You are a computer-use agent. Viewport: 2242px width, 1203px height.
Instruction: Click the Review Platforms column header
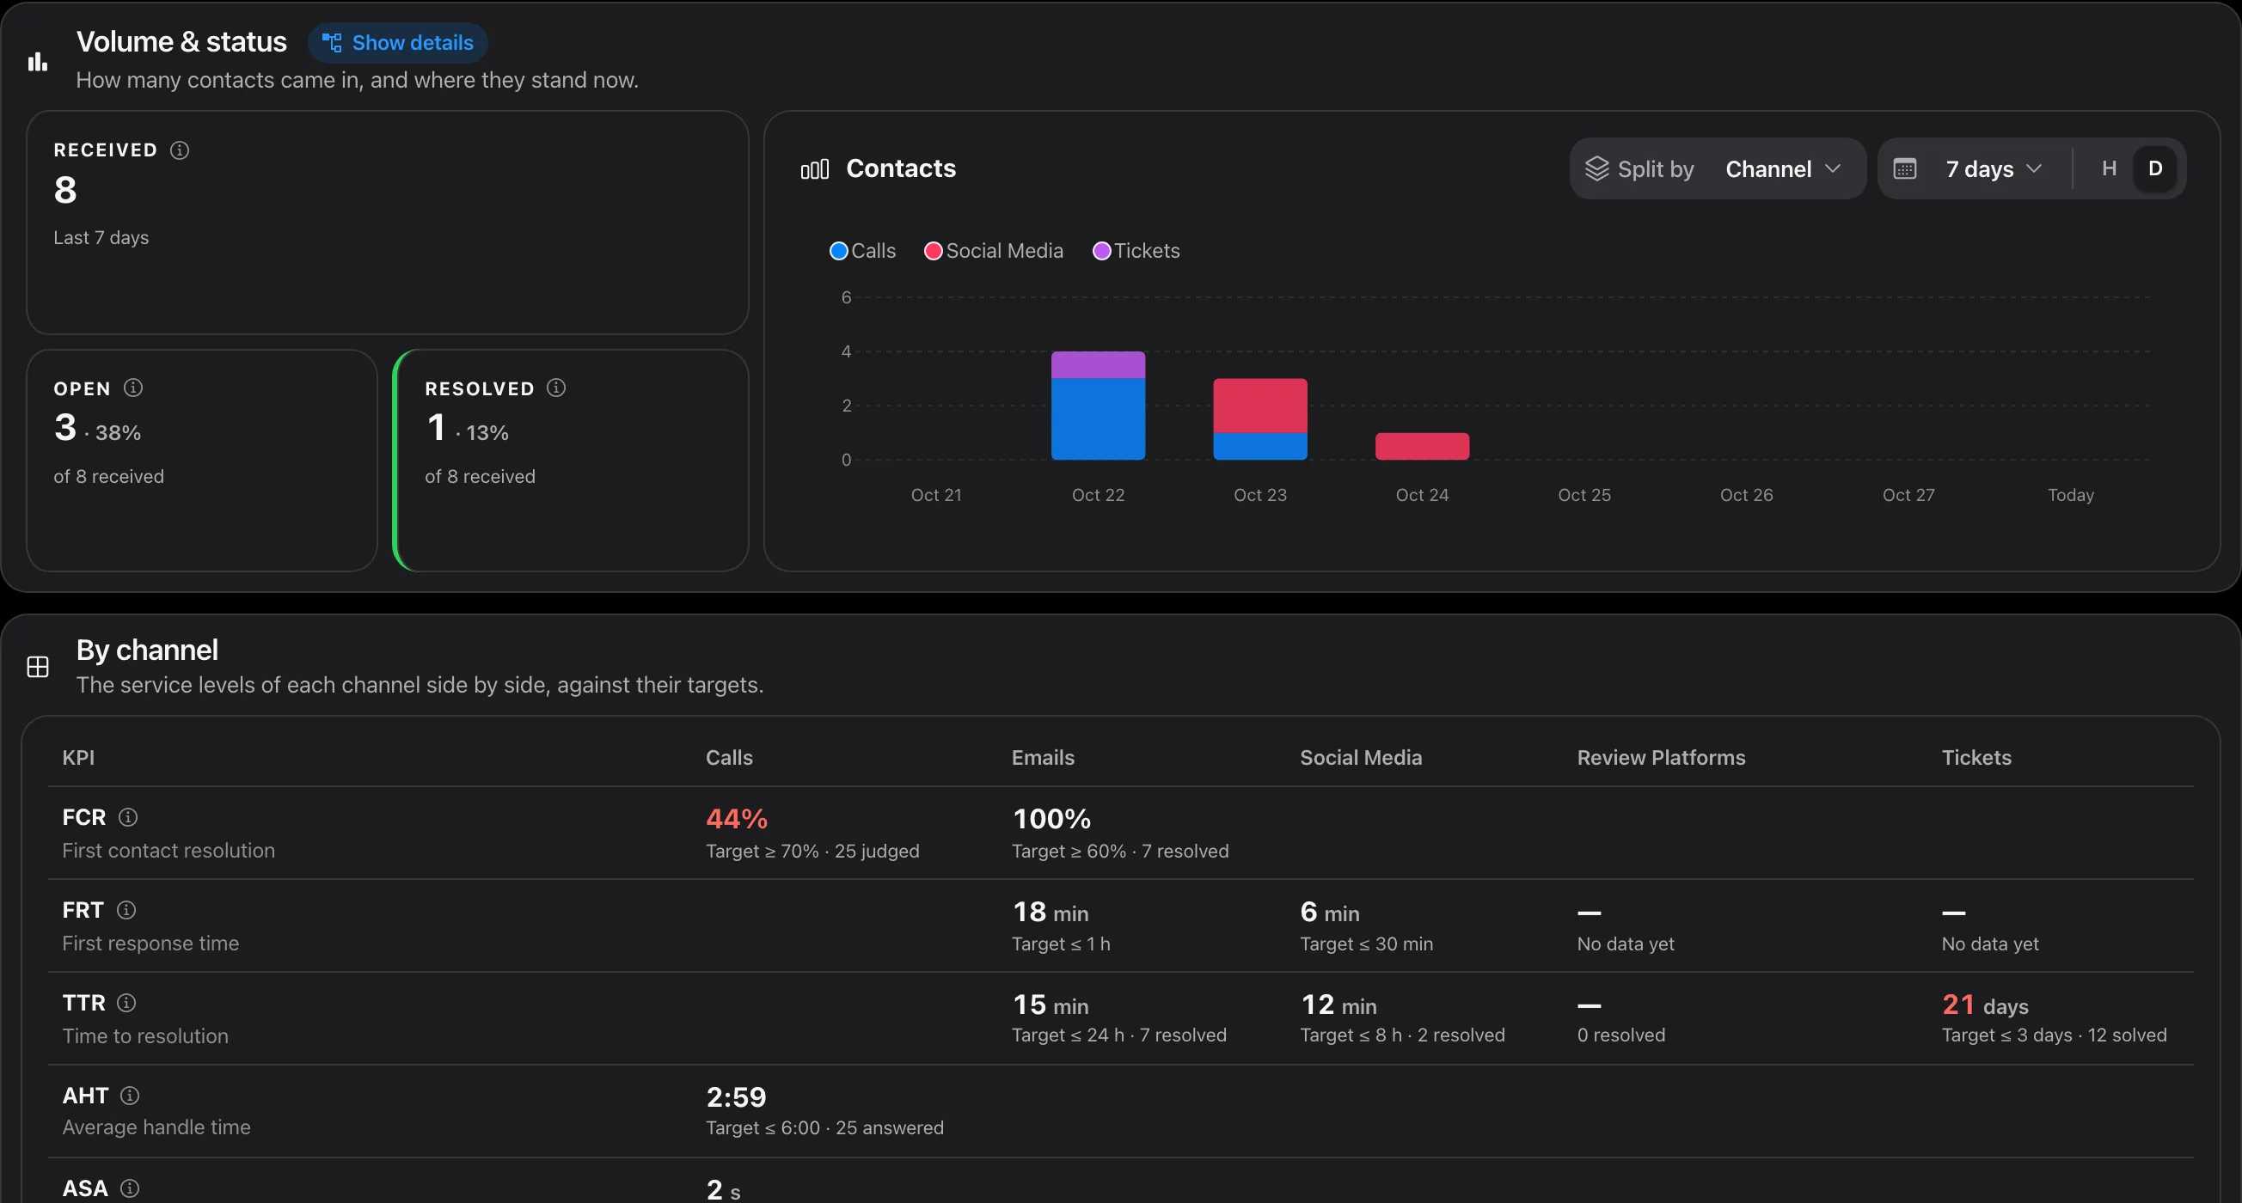[1662, 758]
